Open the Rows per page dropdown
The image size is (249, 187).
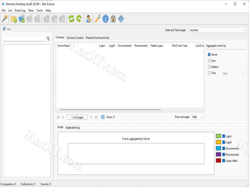click(198, 117)
